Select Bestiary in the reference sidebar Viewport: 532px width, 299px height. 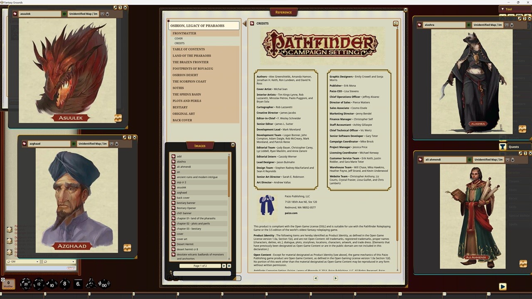point(180,107)
